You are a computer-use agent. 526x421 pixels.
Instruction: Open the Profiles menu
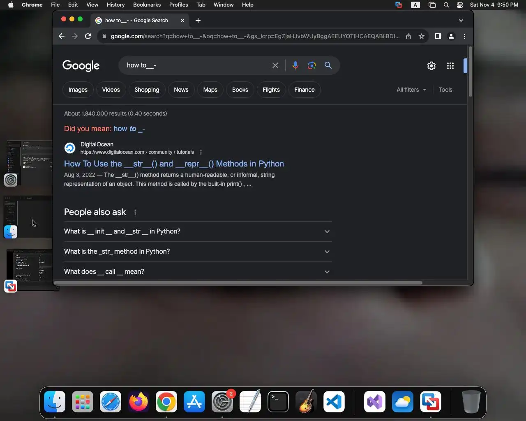tap(178, 5)
